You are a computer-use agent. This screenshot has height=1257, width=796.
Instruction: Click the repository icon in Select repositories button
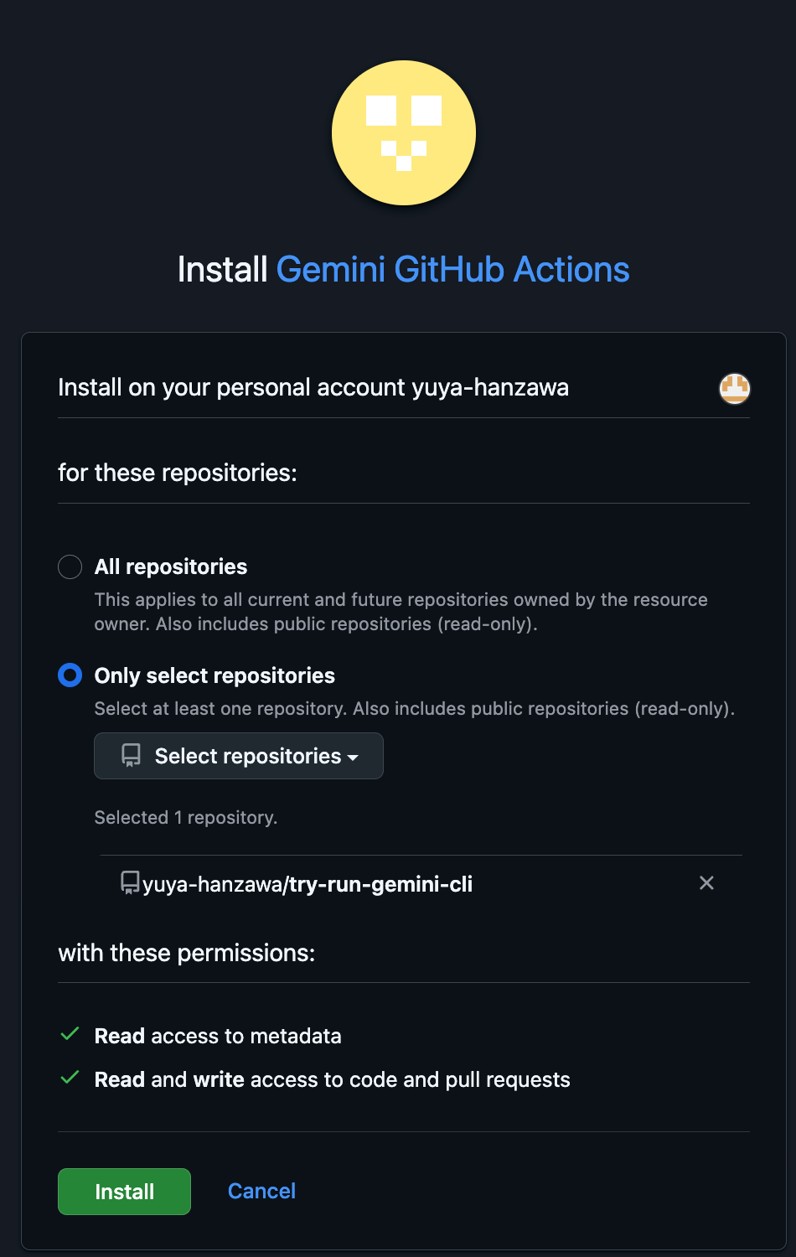click(x=132, y=756)
